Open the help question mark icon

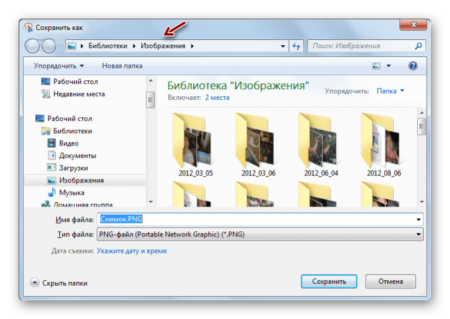(412, 66)
